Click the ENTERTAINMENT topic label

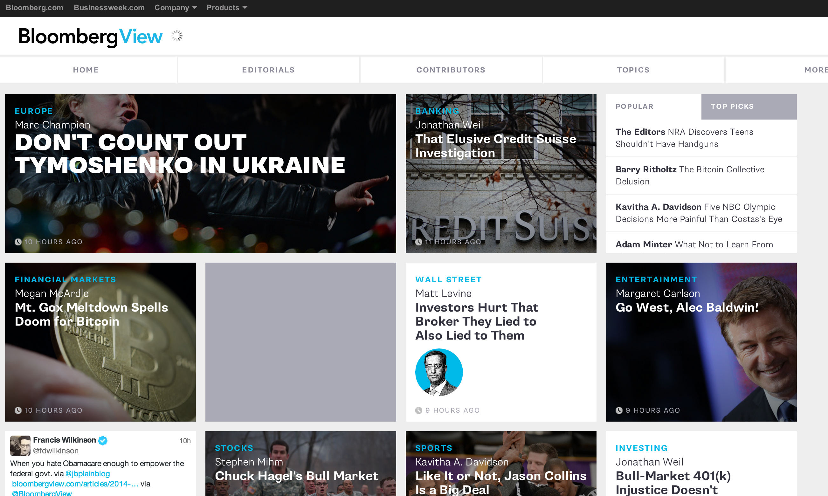pyautogui.click(x=657, y=279)
